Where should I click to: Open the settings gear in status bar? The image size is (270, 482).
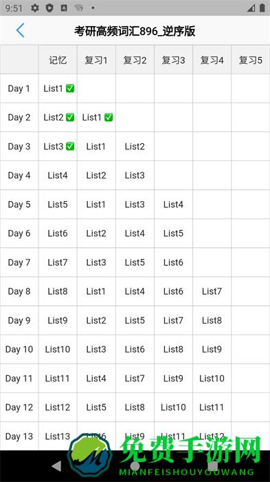35,8
